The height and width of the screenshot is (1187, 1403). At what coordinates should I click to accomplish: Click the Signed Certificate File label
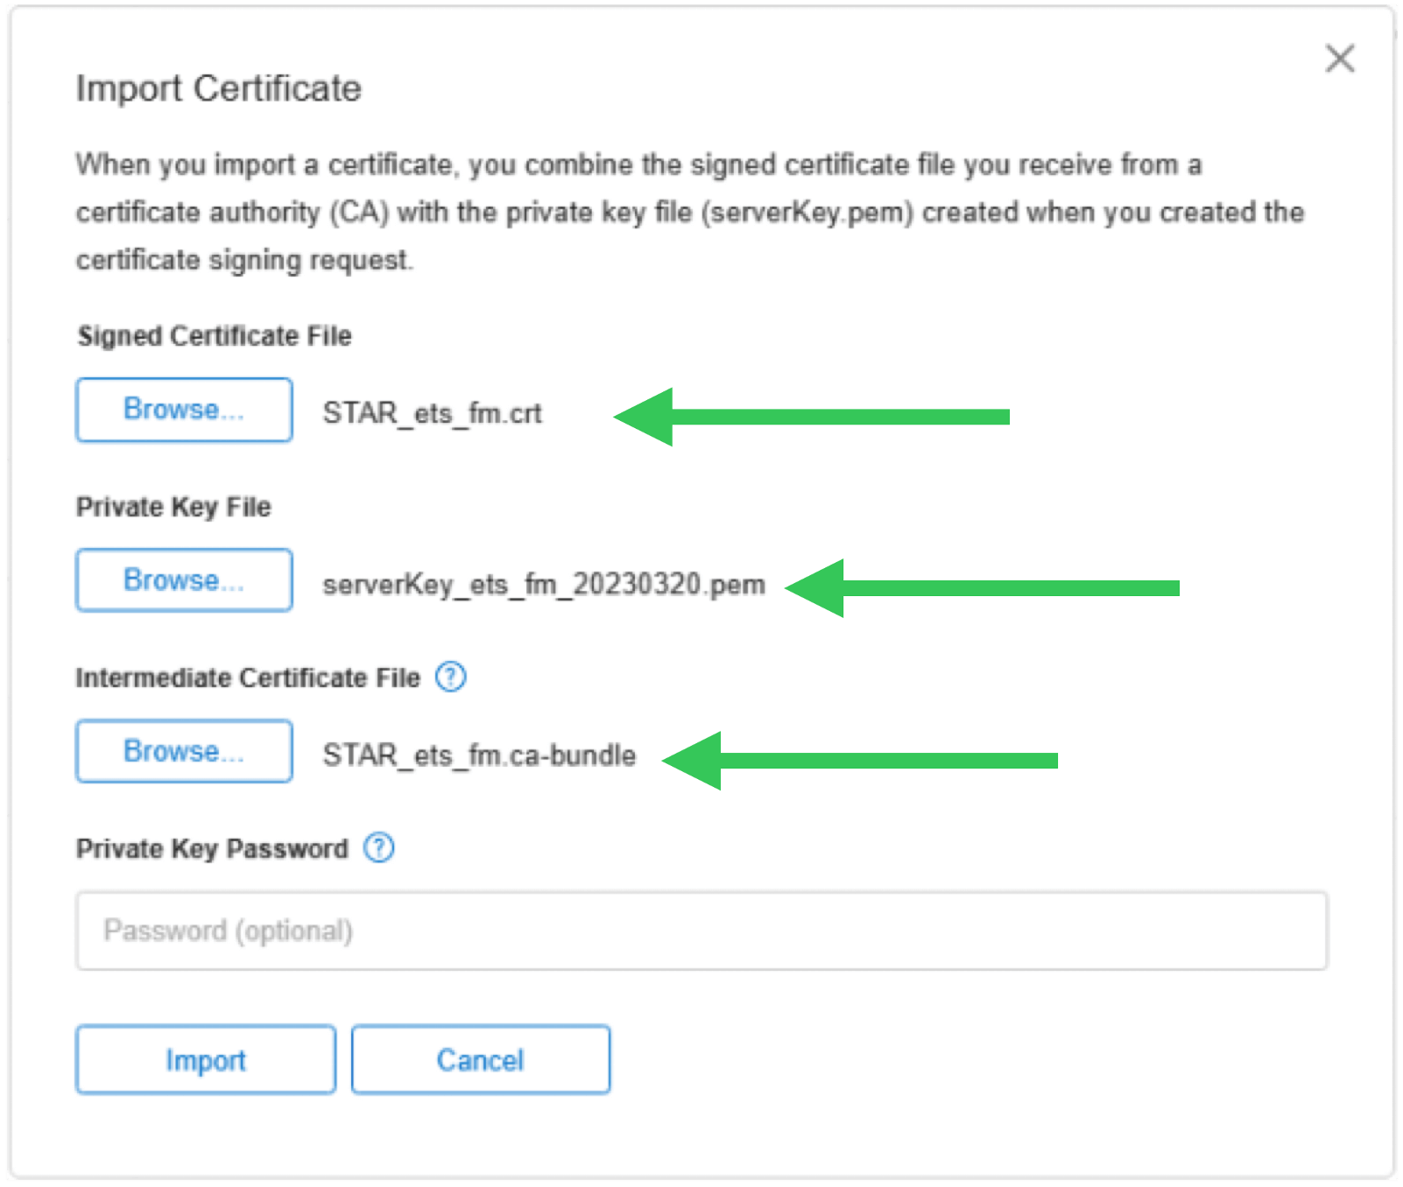click(215, 336)
